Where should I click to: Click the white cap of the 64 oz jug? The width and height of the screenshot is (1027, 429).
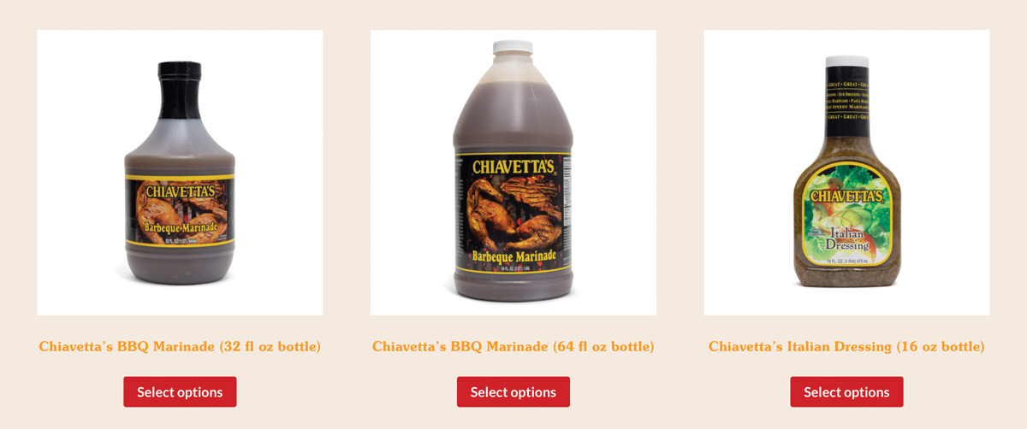click(x=513, y=49)
